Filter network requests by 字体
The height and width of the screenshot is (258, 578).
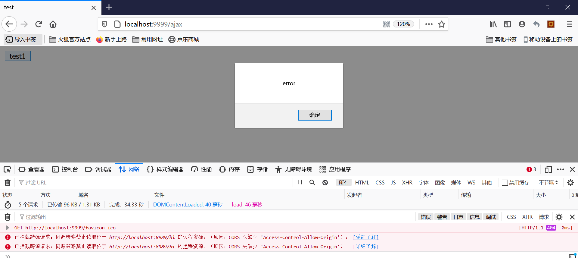tap(424, 183)
